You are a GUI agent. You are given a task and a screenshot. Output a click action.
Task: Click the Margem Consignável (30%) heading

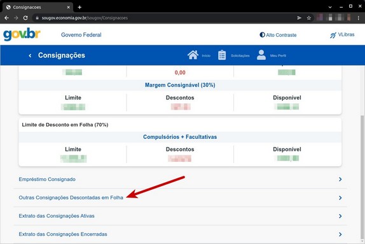coord(180,85)
